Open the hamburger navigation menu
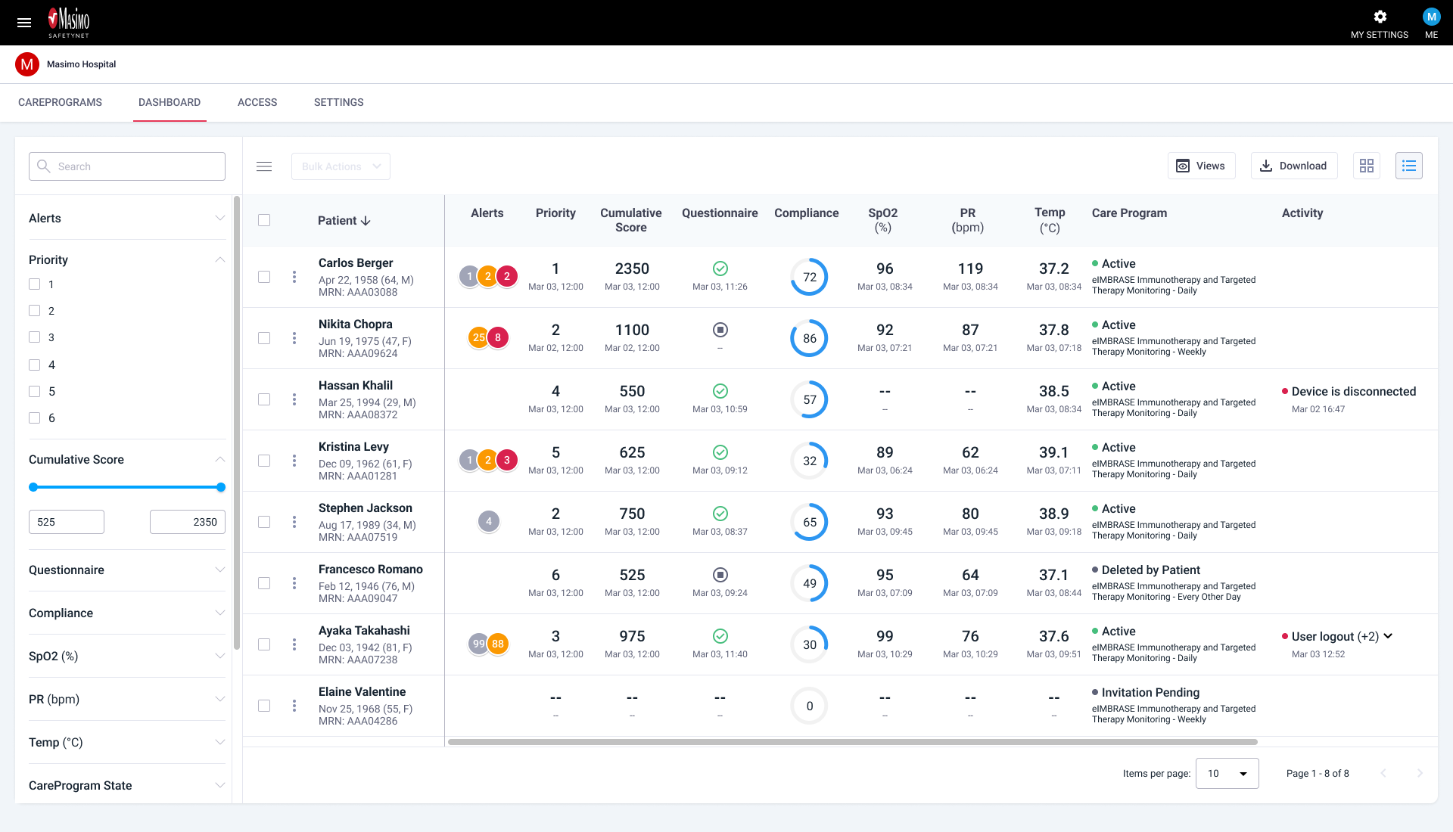 click(x=24, y=23)
